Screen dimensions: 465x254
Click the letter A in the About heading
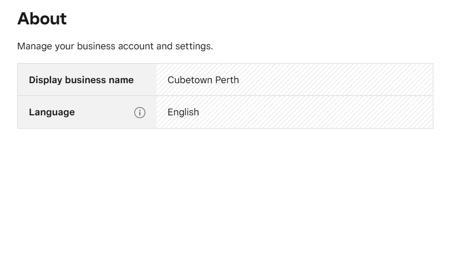pyautogui.click(x=23, y=19)
